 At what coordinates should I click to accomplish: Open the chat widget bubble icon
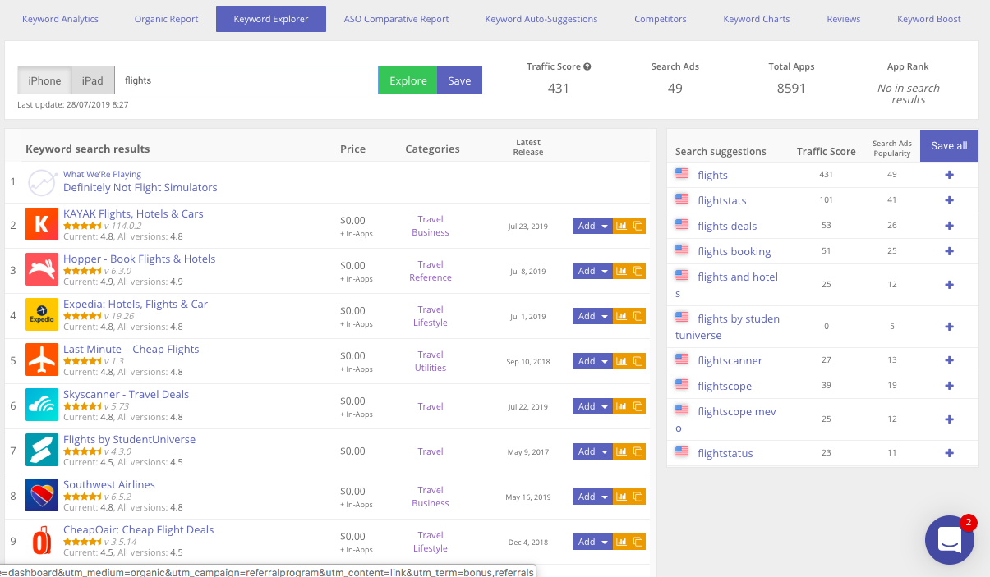point(949,539)
